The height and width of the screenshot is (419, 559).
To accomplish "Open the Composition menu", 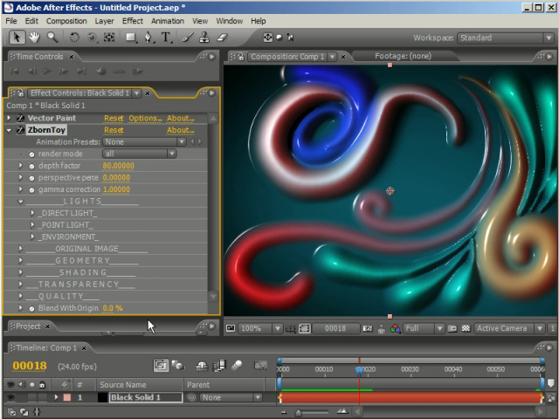I will 66,21.
